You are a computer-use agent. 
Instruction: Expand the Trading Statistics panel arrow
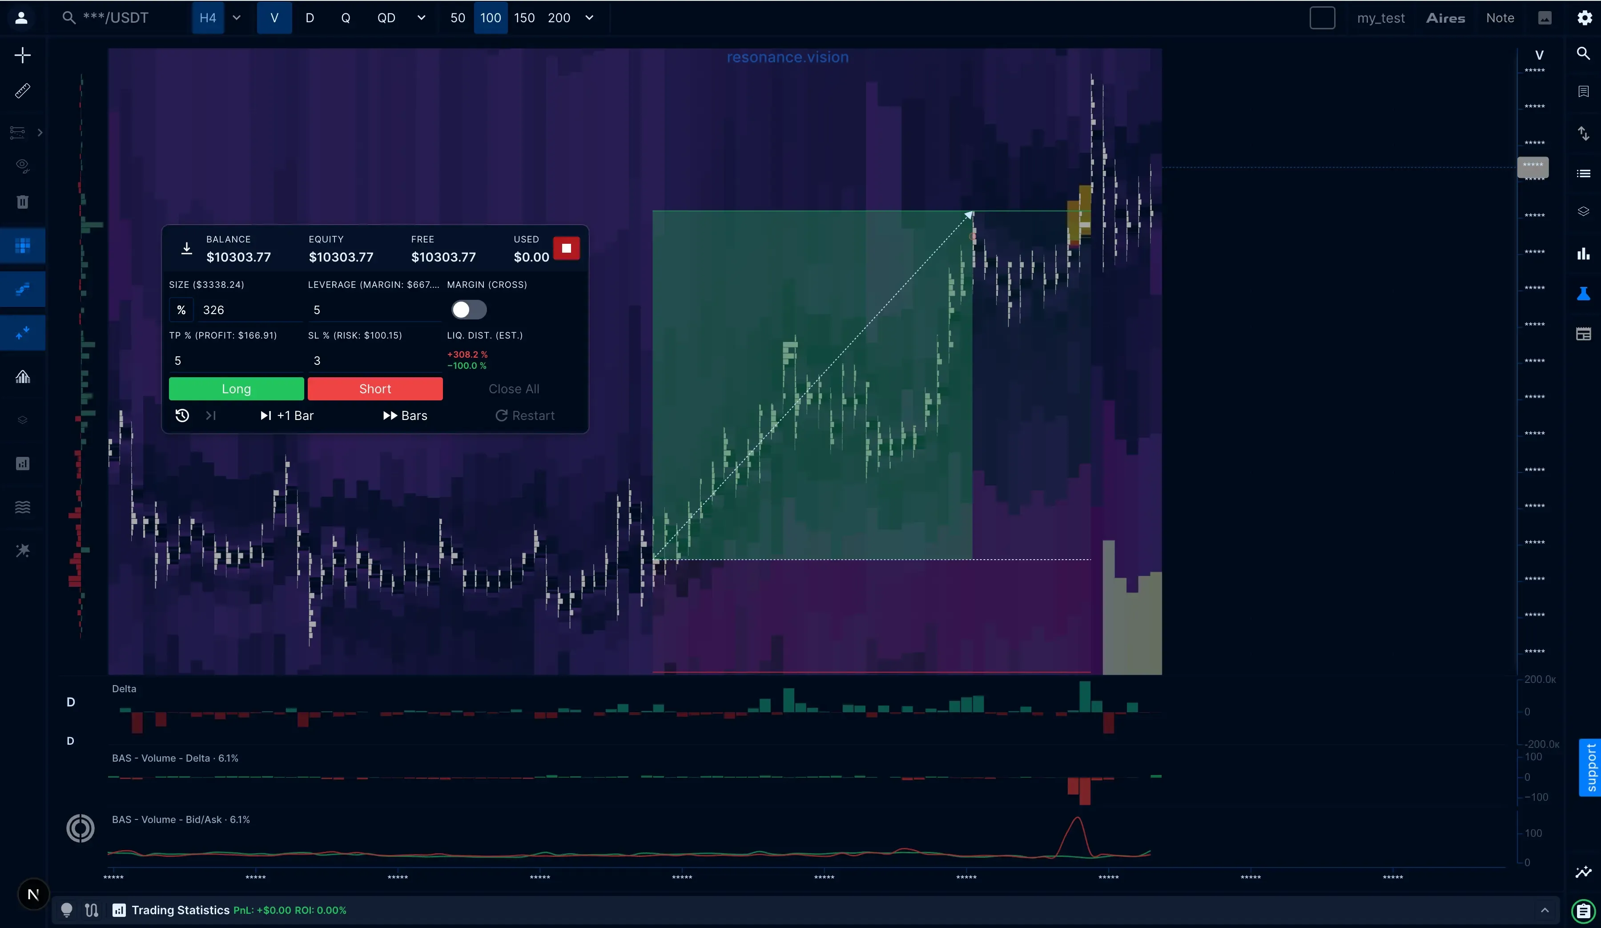coord(1545,910)
